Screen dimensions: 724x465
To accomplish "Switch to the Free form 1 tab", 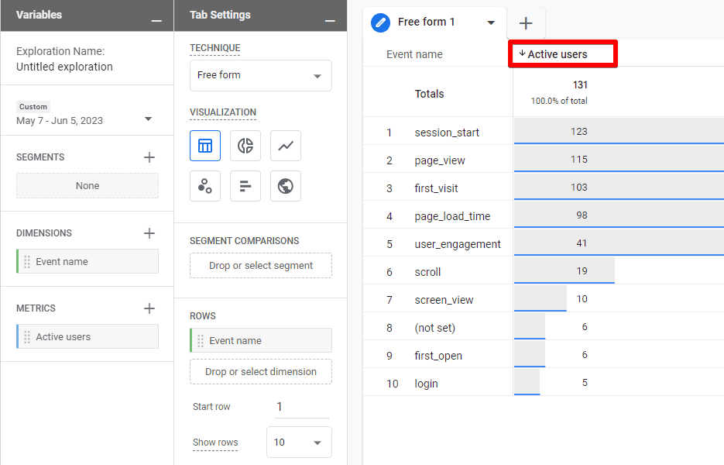I will 426,22.
